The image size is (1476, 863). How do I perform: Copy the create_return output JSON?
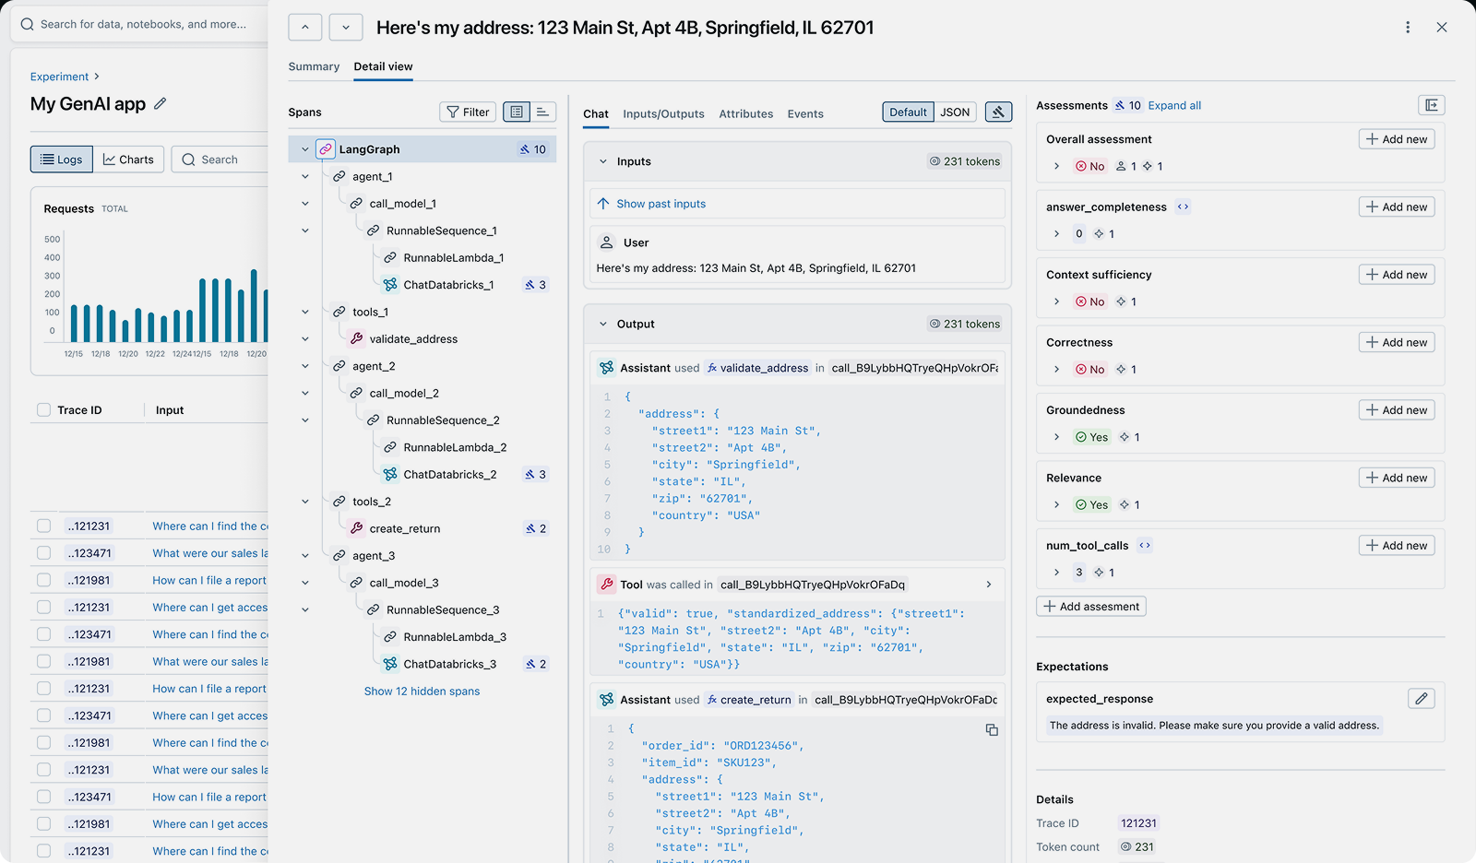pos(992,729)
